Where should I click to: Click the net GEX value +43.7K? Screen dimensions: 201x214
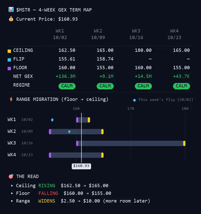click(181, 76)
